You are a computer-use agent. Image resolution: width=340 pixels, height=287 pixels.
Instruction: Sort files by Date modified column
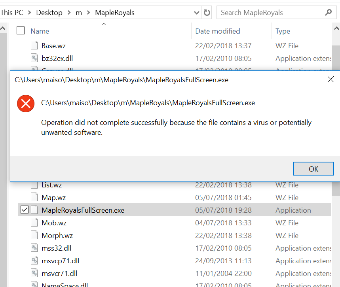pos(218,31)
